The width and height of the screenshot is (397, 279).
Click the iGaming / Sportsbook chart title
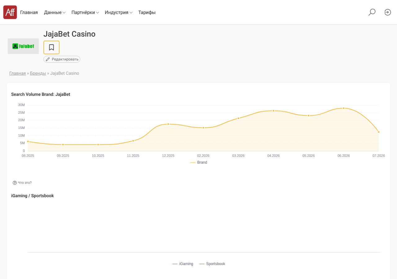[x=33, y=196]
